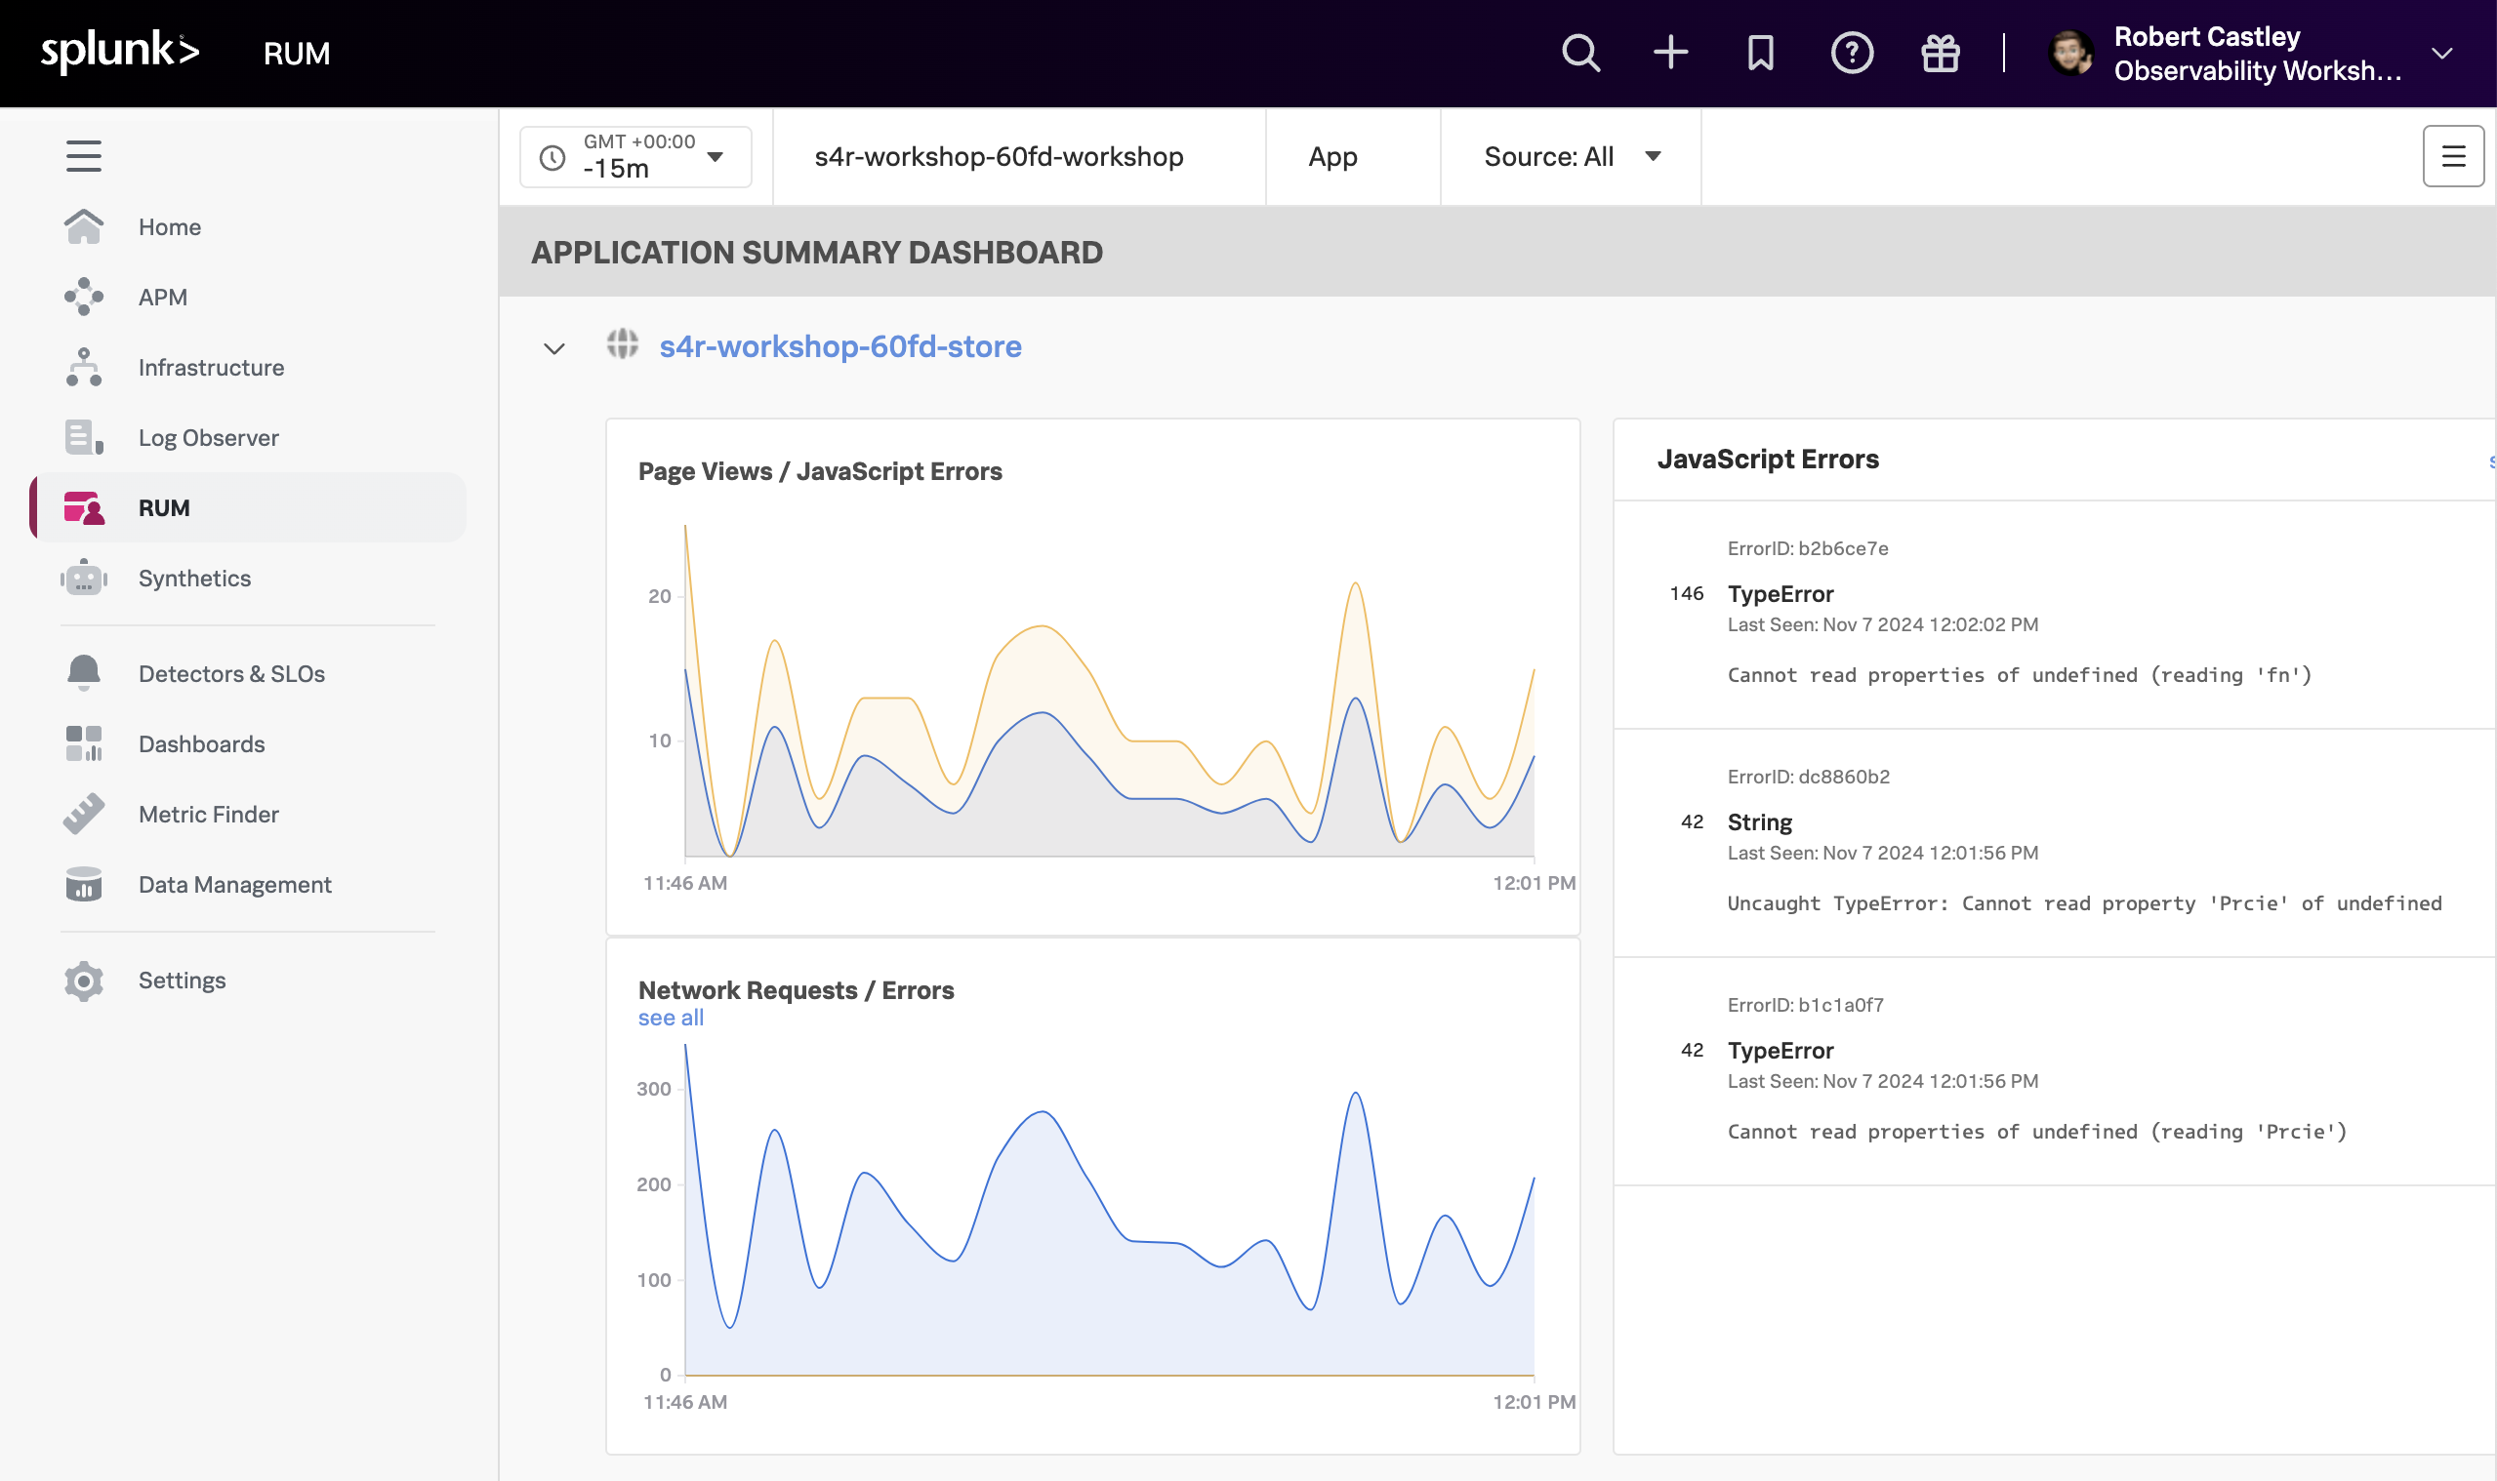
Task: Open TypeError entry with 146 occurrences
Action: 1781,594
